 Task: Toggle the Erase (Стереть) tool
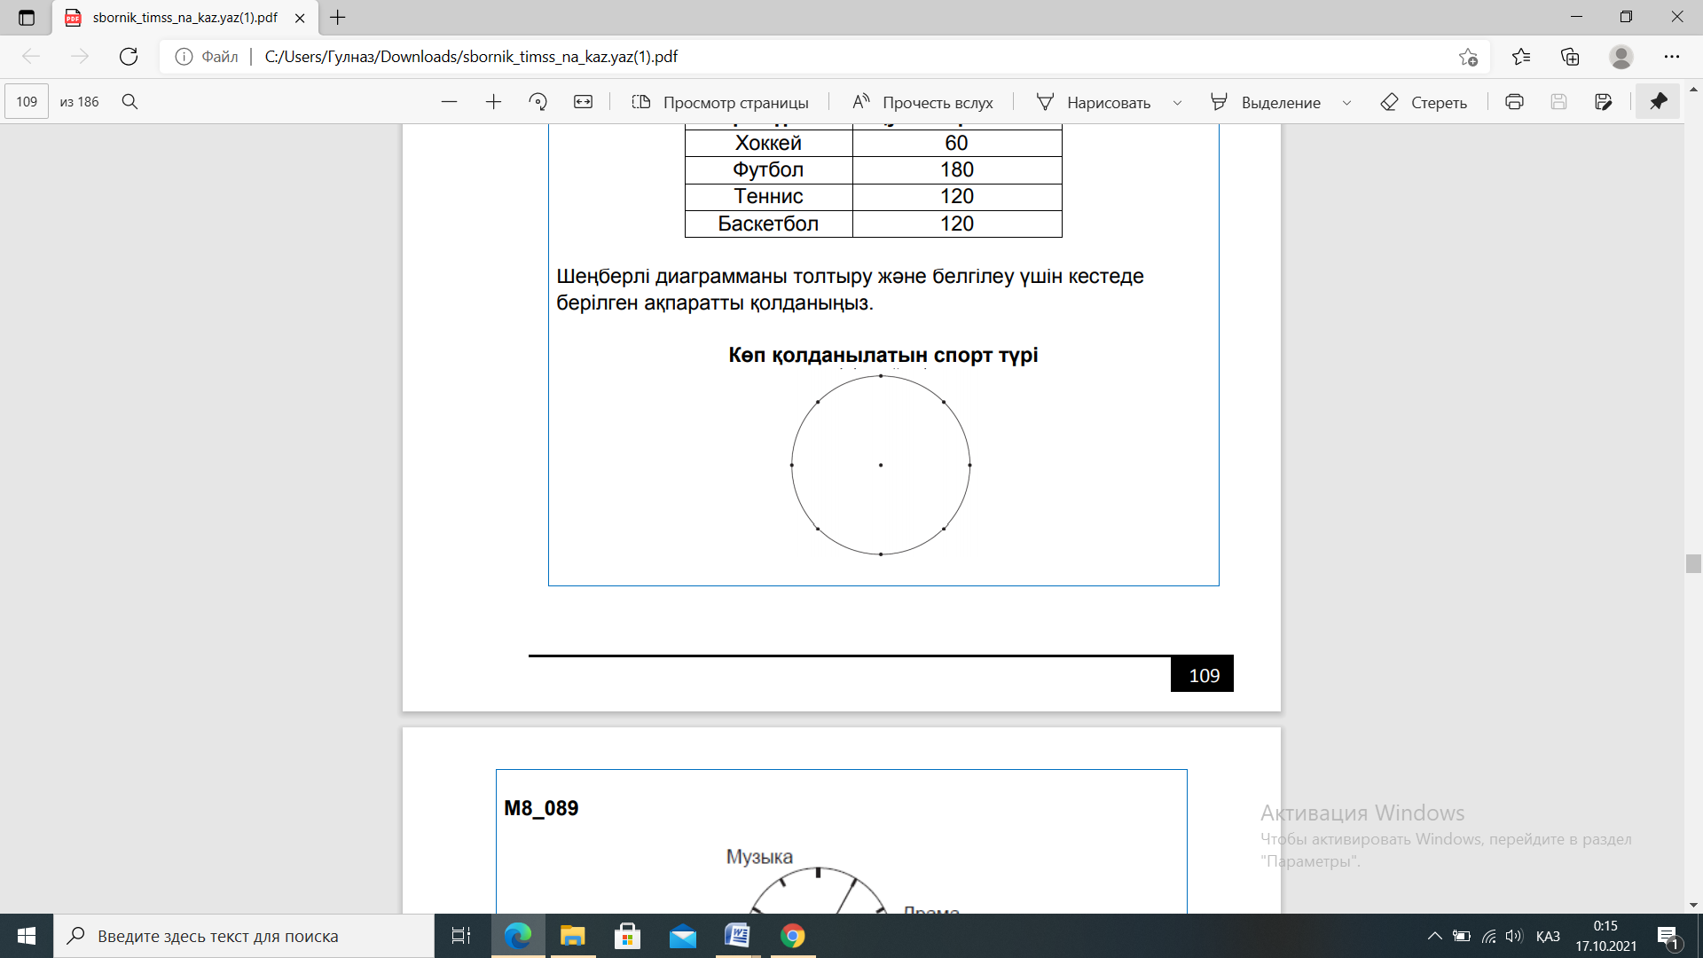point(1424,102)
